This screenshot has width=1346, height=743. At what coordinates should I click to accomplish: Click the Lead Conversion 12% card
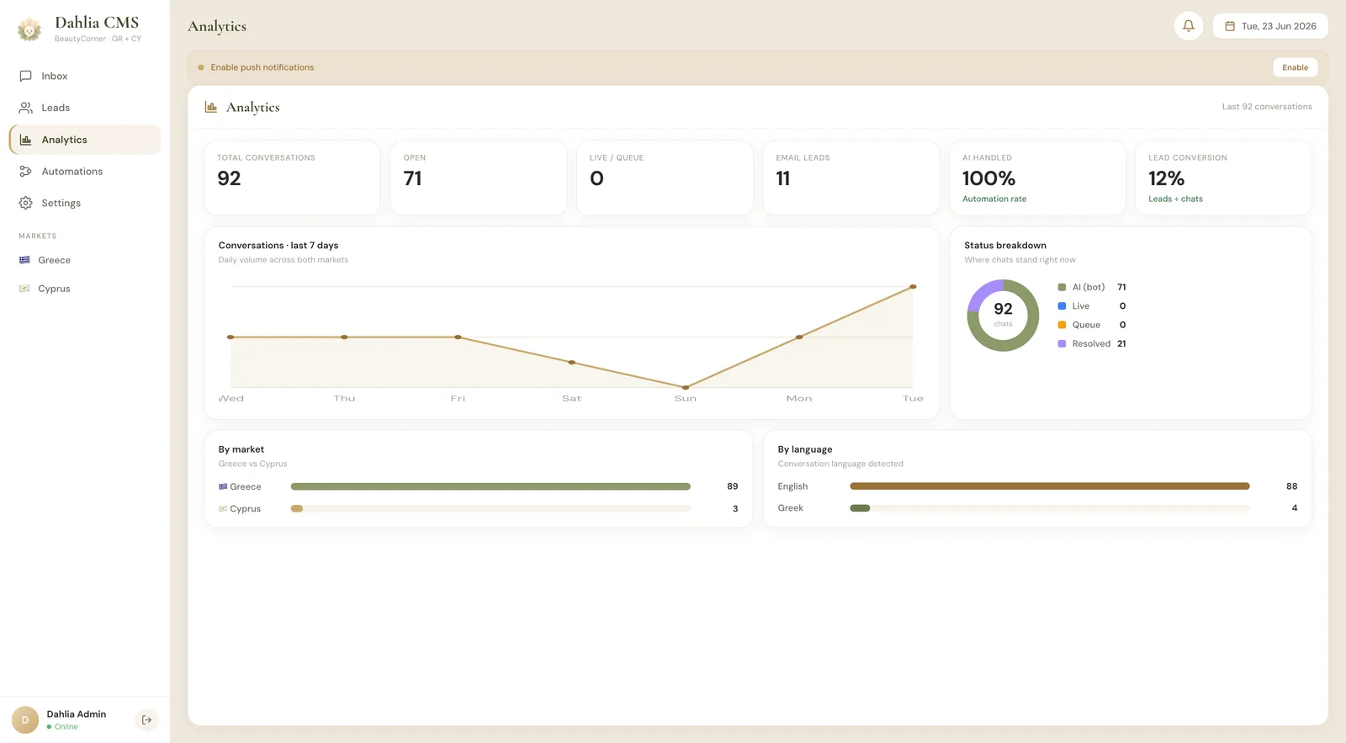coord(1224,178)
